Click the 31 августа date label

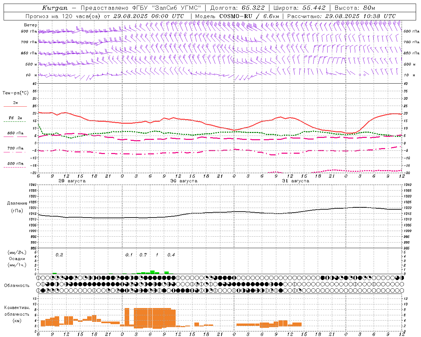click(296, 181)
